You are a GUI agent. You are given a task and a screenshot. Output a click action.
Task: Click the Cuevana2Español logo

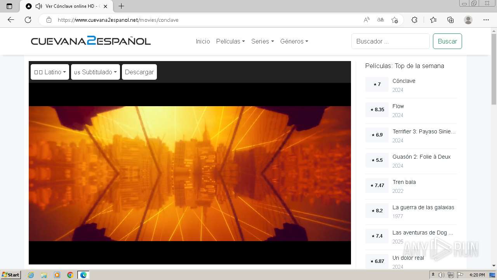pyautogui.click(x=91, y=41)
